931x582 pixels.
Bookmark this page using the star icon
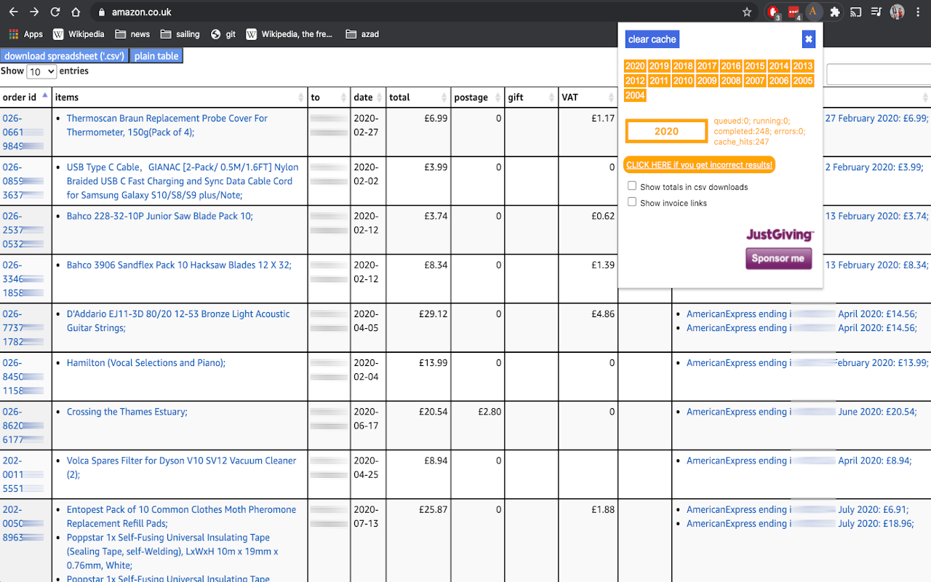click(747, 12)
